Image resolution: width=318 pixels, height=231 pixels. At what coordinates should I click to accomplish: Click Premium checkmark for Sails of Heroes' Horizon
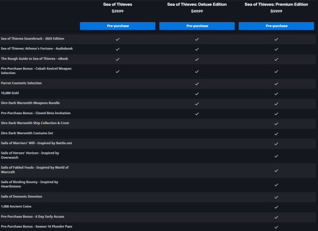click(276, 156)
